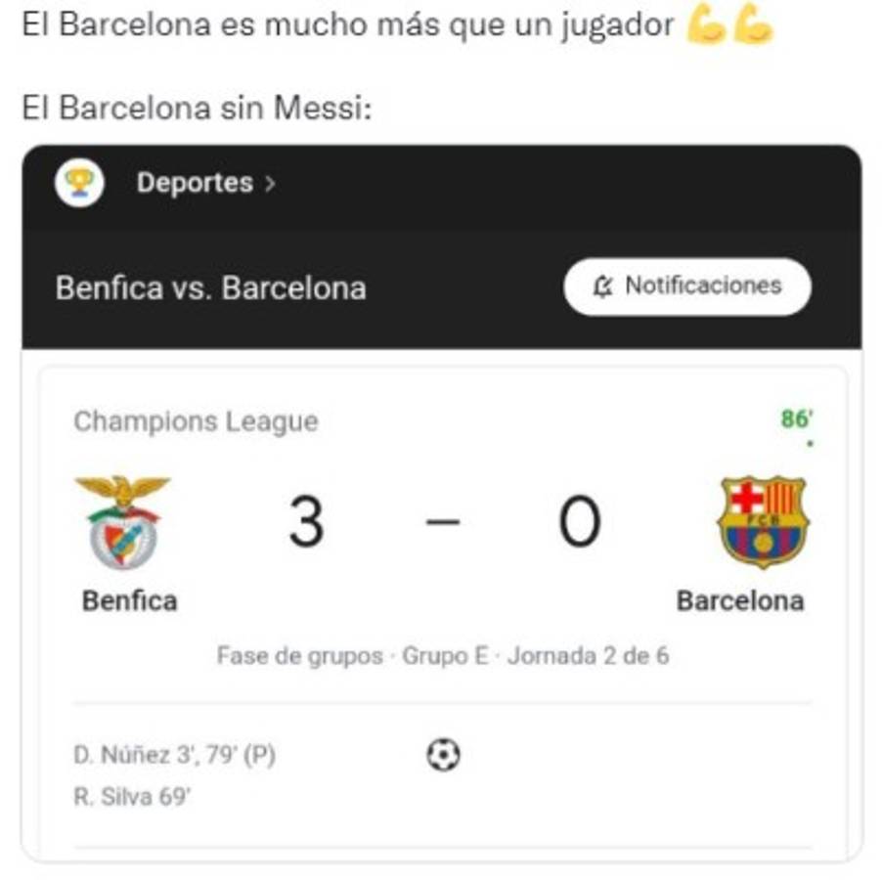Click the 'Fase de grupos · Grupo E' text

[352, 655]
